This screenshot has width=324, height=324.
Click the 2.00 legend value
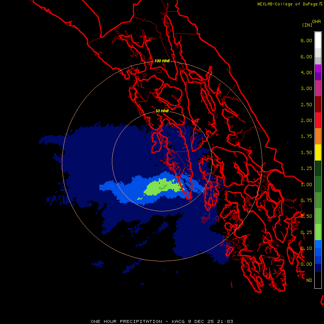(306, 121)
